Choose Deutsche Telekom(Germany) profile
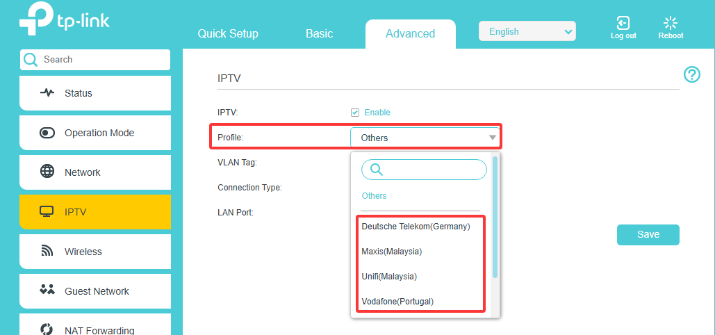The height and width of the screenshot is (335, 715). pos(416,226)
